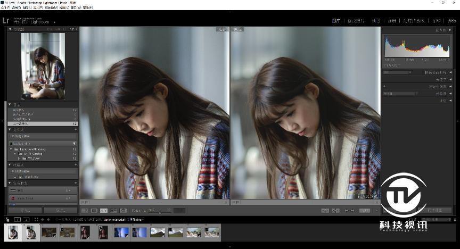Image resolution: width=460 pixels, height=249 pixels.
Task: Add a new folder with the 文件夹 plus icon
Action: pyautogui.click(x=76, y=129)
